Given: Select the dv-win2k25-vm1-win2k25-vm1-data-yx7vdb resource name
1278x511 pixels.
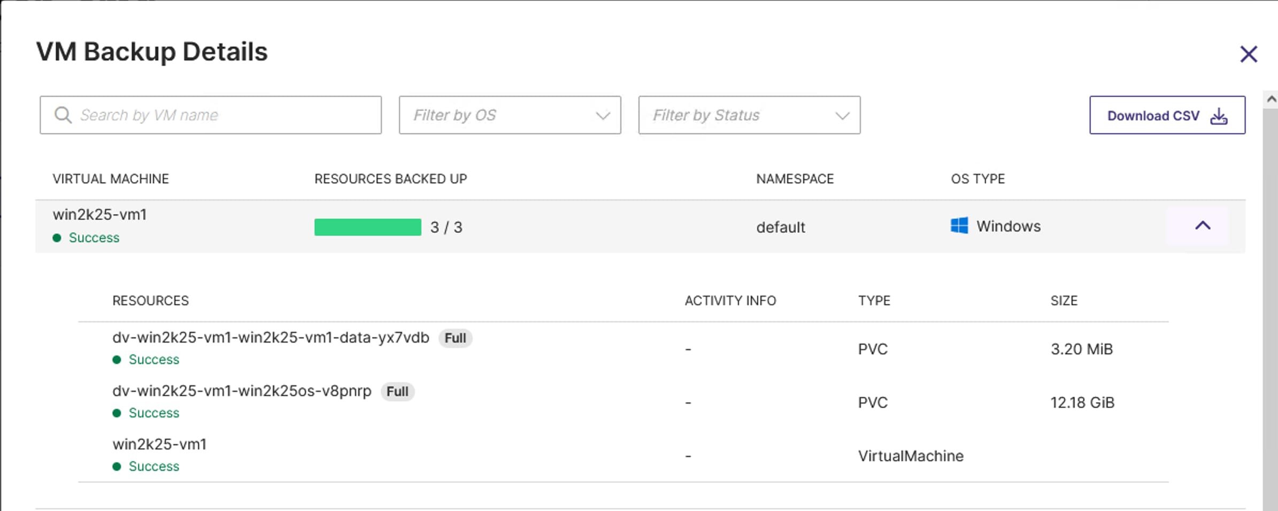Looking at the screenshot, I should tap(271, 338).
